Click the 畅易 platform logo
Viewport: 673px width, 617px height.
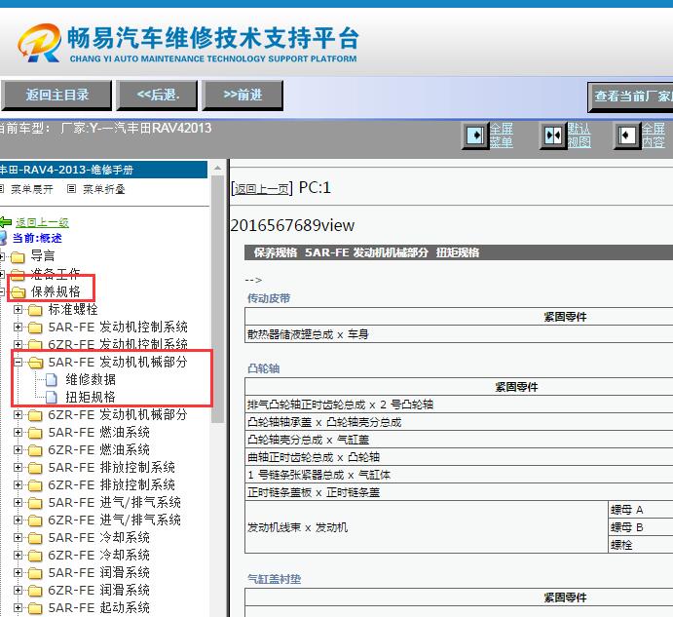click(x=187, y=43)
